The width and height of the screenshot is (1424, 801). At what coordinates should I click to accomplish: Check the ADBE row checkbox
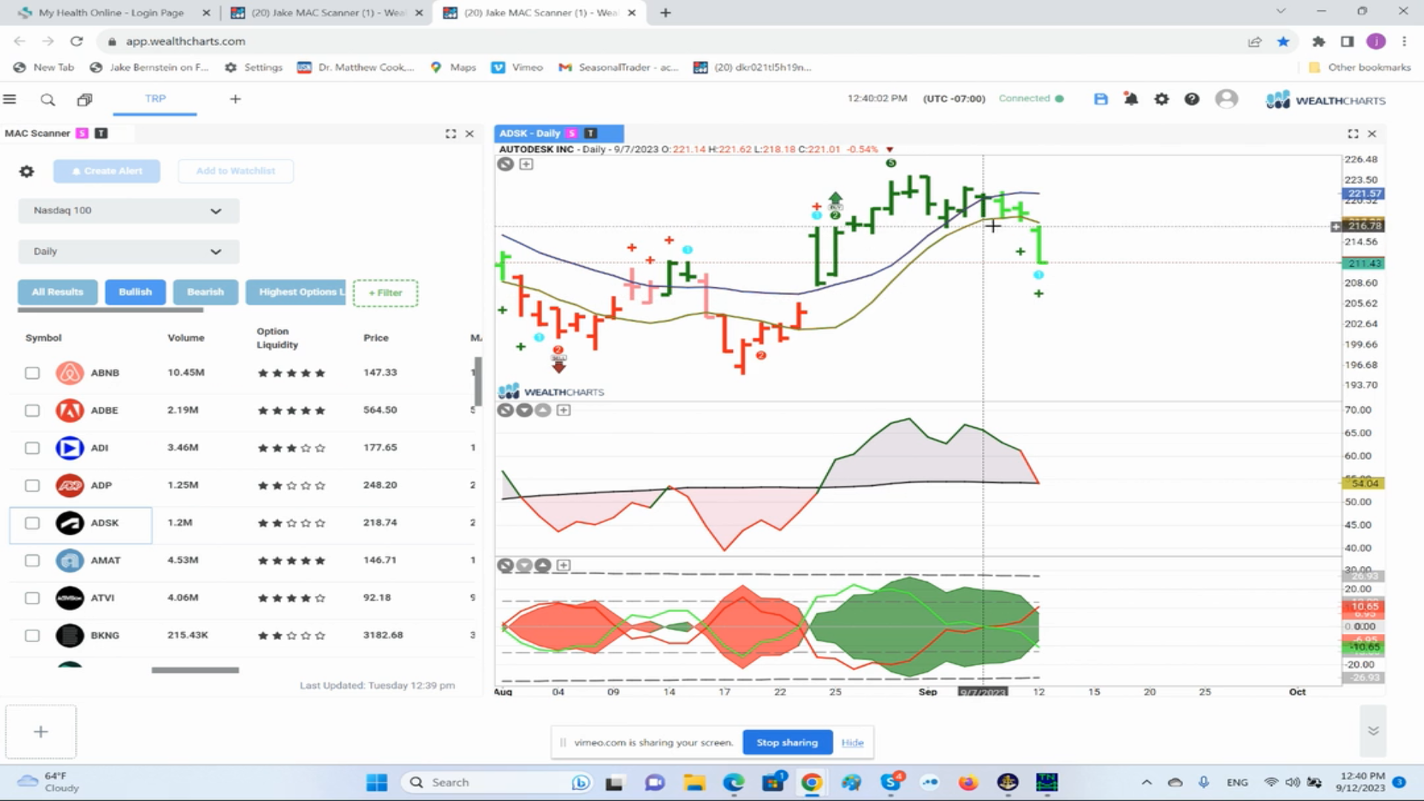tap(32, 410)
